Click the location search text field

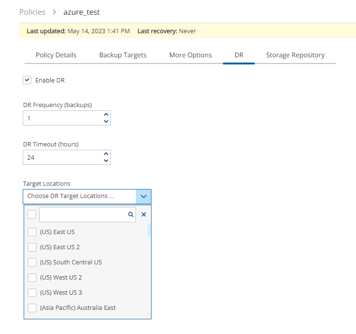point(83,215)
